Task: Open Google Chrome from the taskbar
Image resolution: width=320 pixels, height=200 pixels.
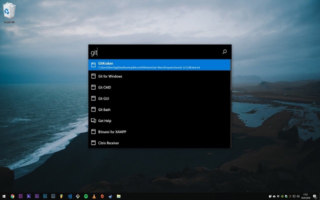Action: tap(12, 196)
